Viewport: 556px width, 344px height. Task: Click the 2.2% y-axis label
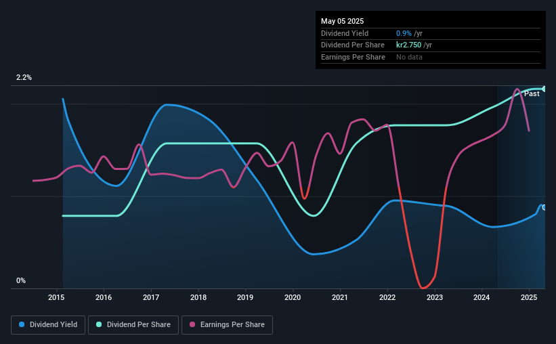[x=24, y=78]
